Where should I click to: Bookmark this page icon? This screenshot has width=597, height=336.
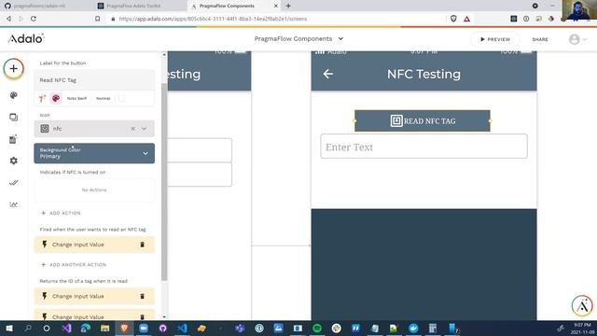pyautogui.click(x=97, y=19)
